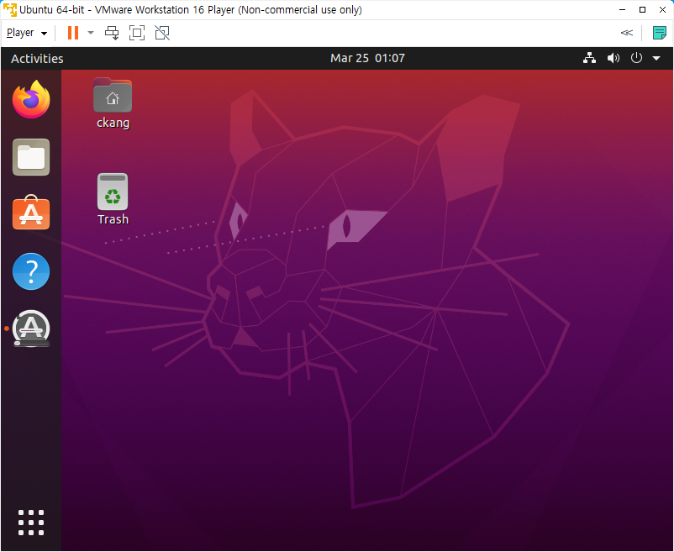674x552 pixels.
Task: Open the Player menu
Action: (27, 33)
